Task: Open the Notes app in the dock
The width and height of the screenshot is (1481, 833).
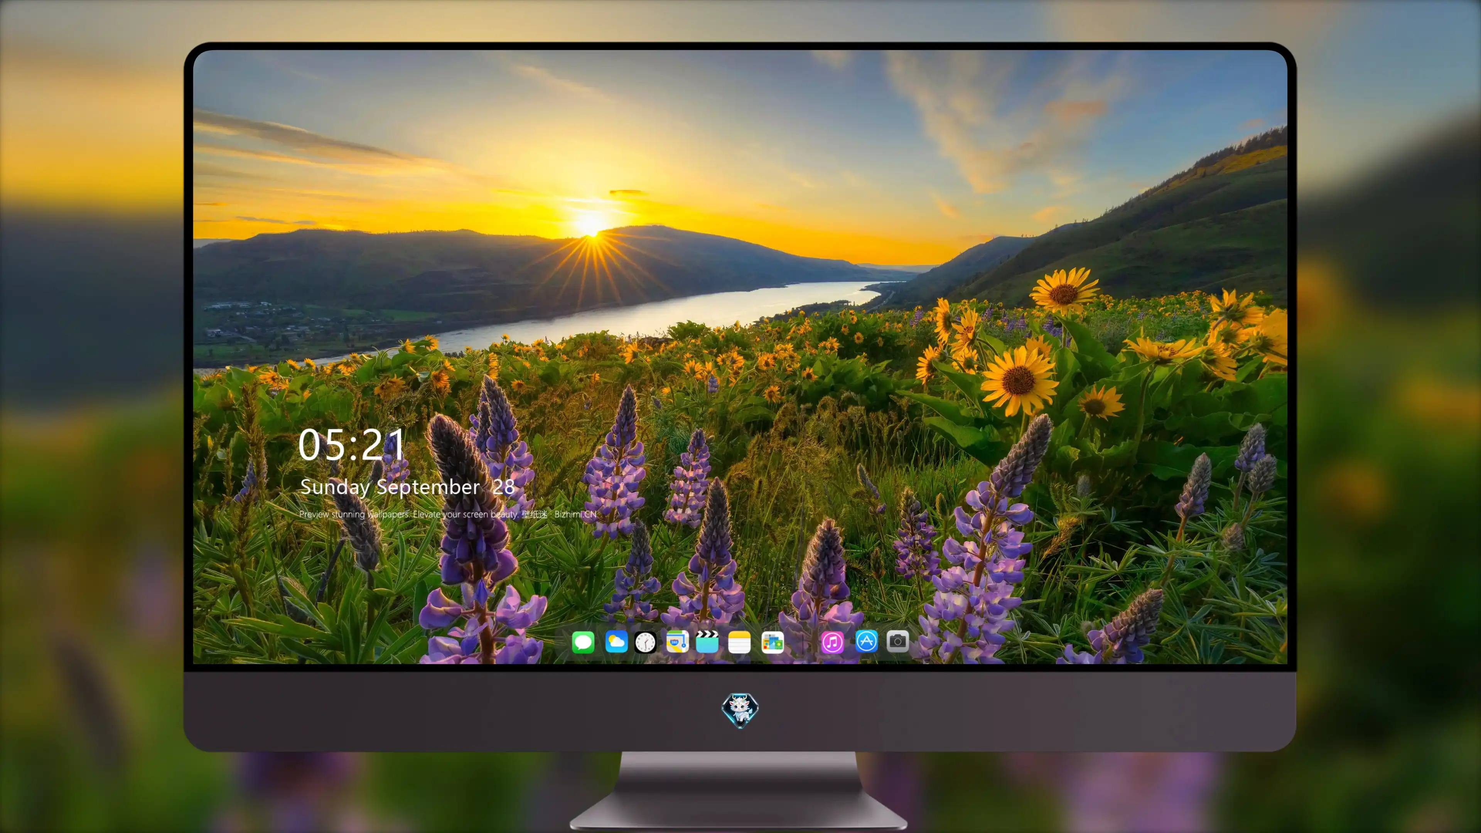Action: [739, 642]
